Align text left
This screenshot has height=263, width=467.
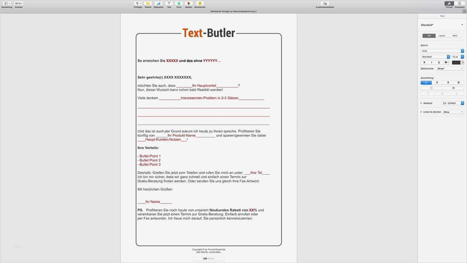click(426, 83)
